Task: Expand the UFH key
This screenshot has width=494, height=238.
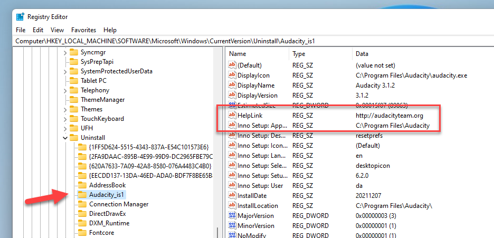Action: click(x=65, y=128)
